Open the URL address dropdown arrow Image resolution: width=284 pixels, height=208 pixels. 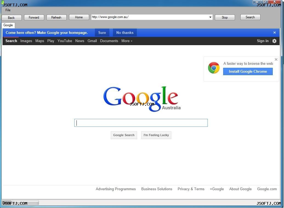click(210, 17)
